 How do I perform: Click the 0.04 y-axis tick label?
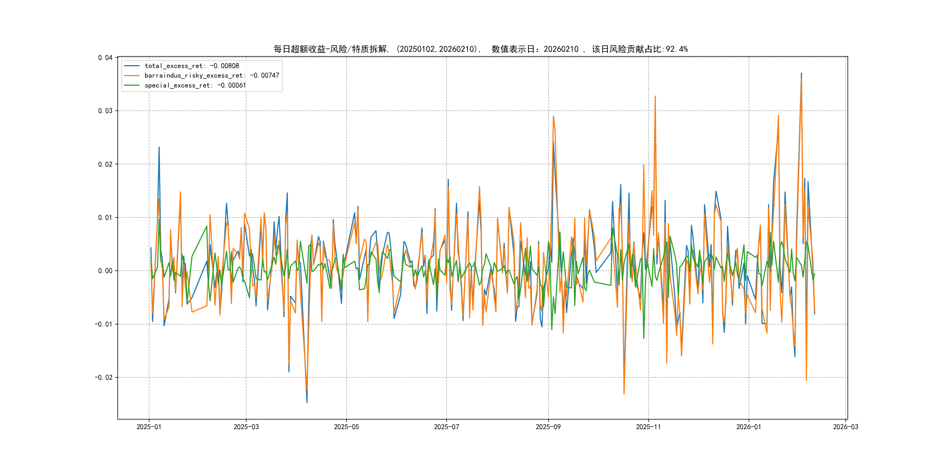coord(105,58)
